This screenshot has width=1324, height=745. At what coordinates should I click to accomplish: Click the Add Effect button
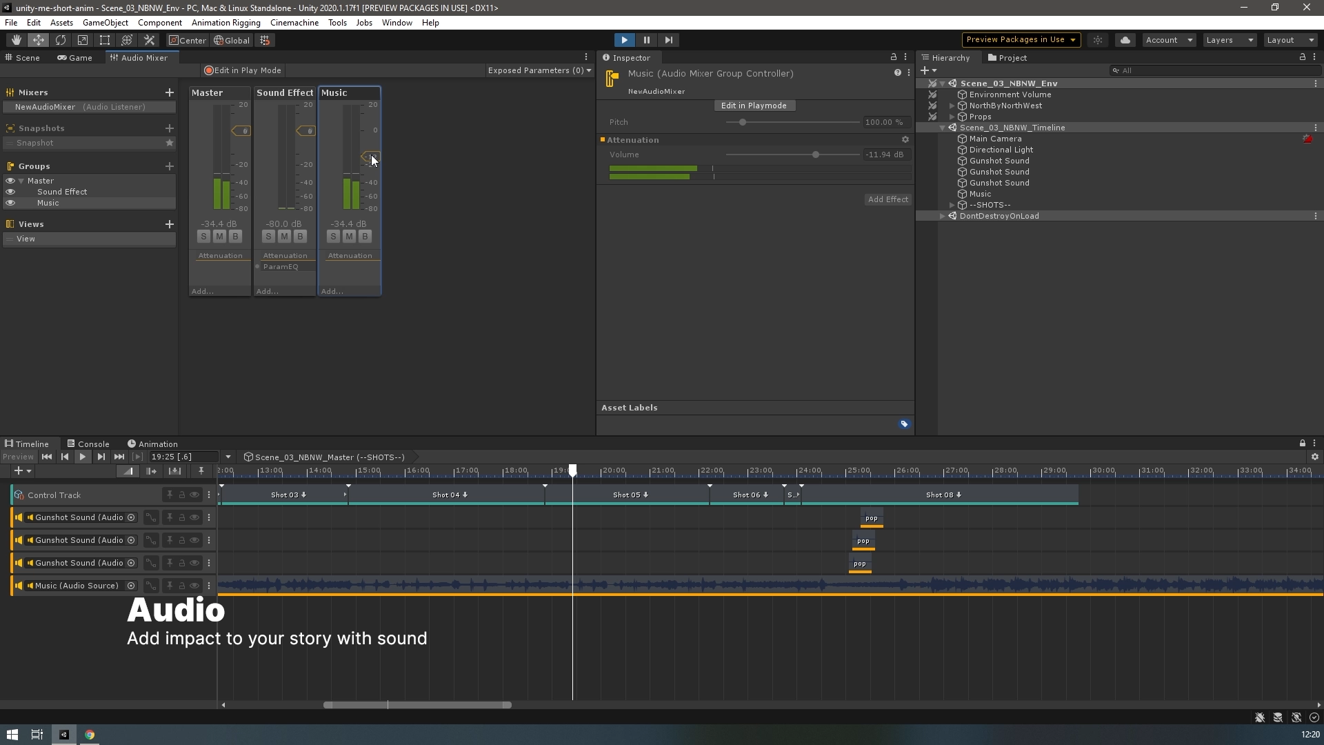tap(887, 199)
